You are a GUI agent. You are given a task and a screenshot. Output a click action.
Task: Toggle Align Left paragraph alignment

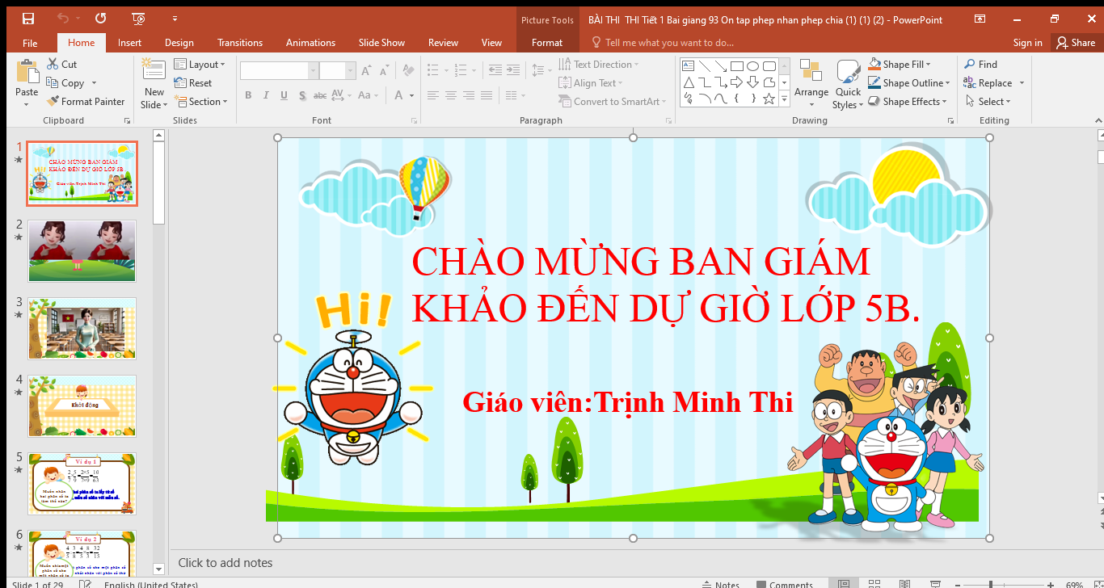(x=432, y=95)
